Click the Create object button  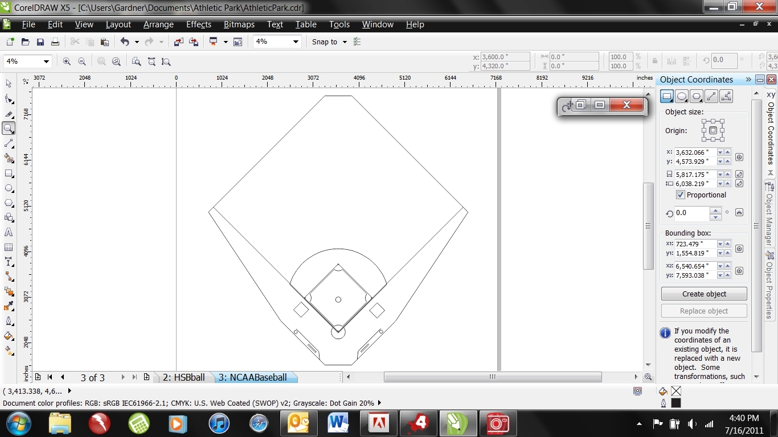[704, 294]
